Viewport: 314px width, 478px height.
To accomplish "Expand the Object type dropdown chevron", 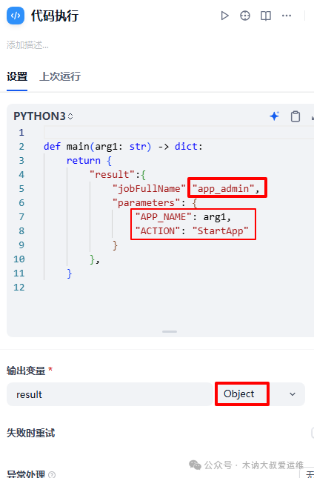I will (x=293, y=394).
